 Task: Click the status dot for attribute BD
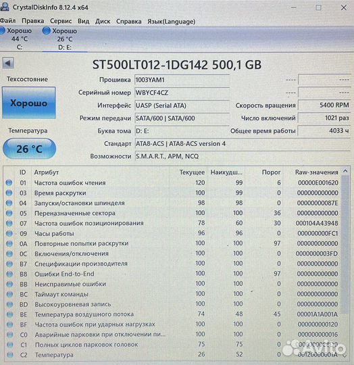pos(9,304)
